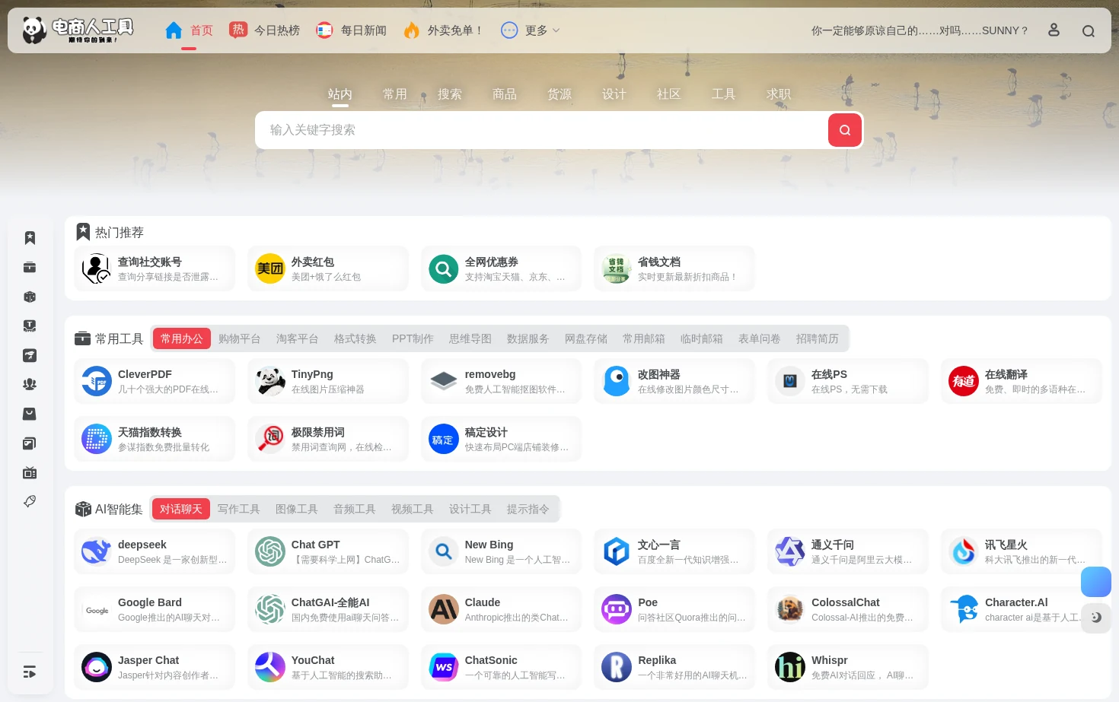The image size is (1119, 702).
Task: Open the 在线翻译 有道 card
Action: pos(1022,381)
